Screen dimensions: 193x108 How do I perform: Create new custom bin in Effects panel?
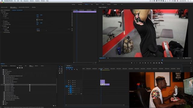(54, 106)
